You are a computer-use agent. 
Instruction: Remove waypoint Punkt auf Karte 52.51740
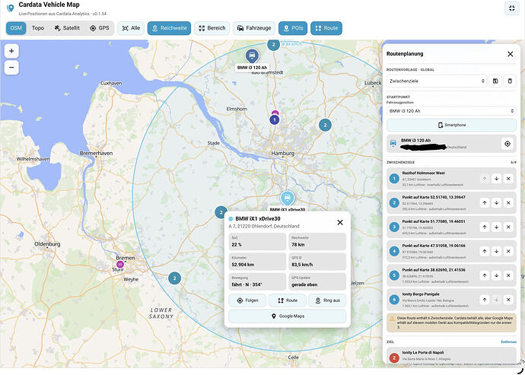(x=508, y=203)
